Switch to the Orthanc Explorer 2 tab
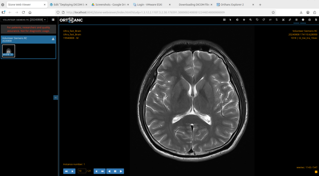This screenshot has width=319, height=176. click(232, 5)
